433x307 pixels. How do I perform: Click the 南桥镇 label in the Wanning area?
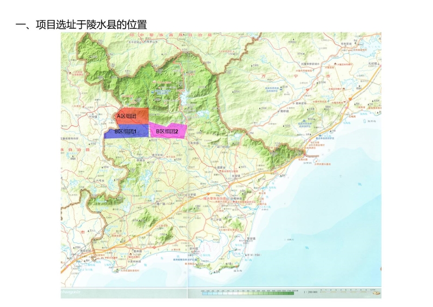click(285, 111)
